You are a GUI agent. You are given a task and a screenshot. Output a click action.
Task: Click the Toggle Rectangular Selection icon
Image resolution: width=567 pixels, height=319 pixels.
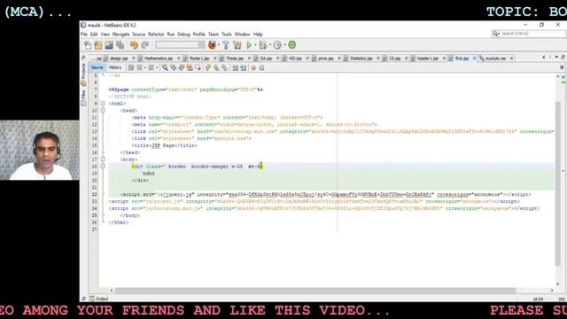point(198,67)
